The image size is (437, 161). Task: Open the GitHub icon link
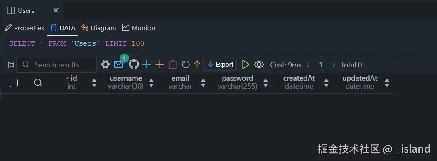(x=134, y=65)
